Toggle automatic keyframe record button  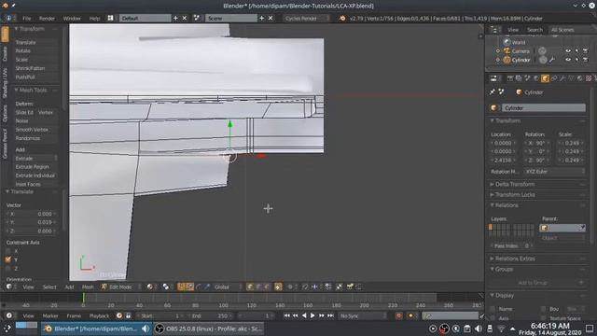click(398, 315)
